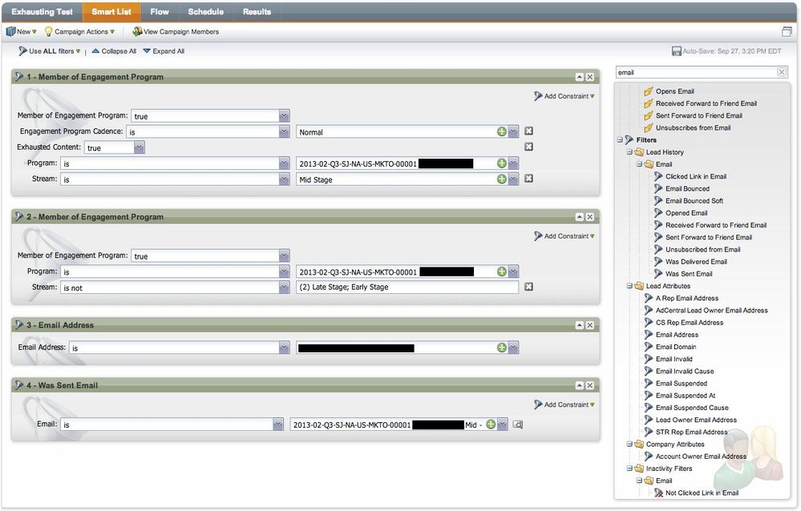Collapse filter 3 Email Address panel

coord(579,325)
